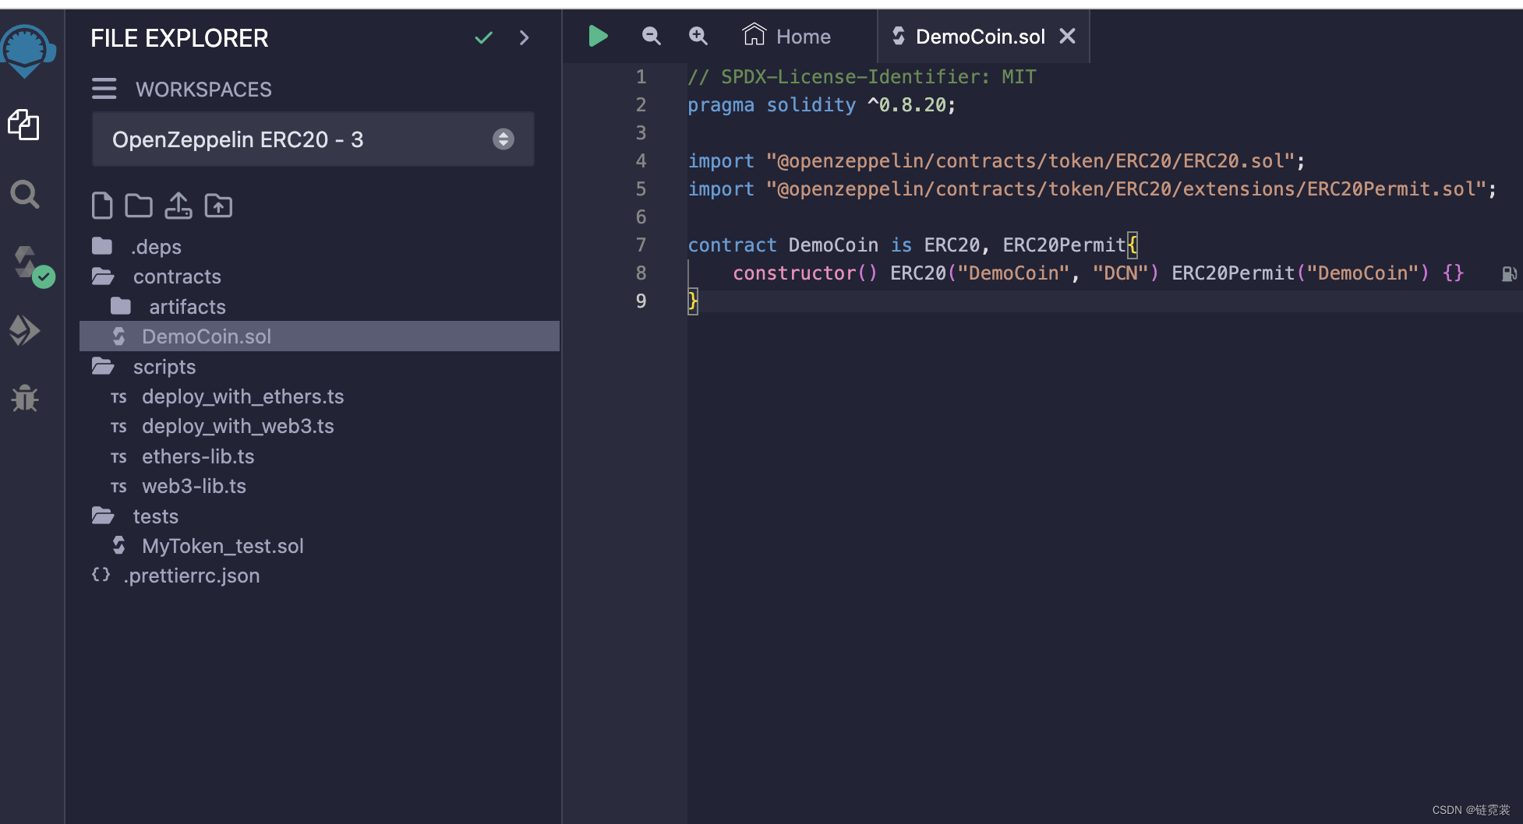
Task: Click the zoom in magnifier icon
Action: pyautogui.click(x=698, y=36)
